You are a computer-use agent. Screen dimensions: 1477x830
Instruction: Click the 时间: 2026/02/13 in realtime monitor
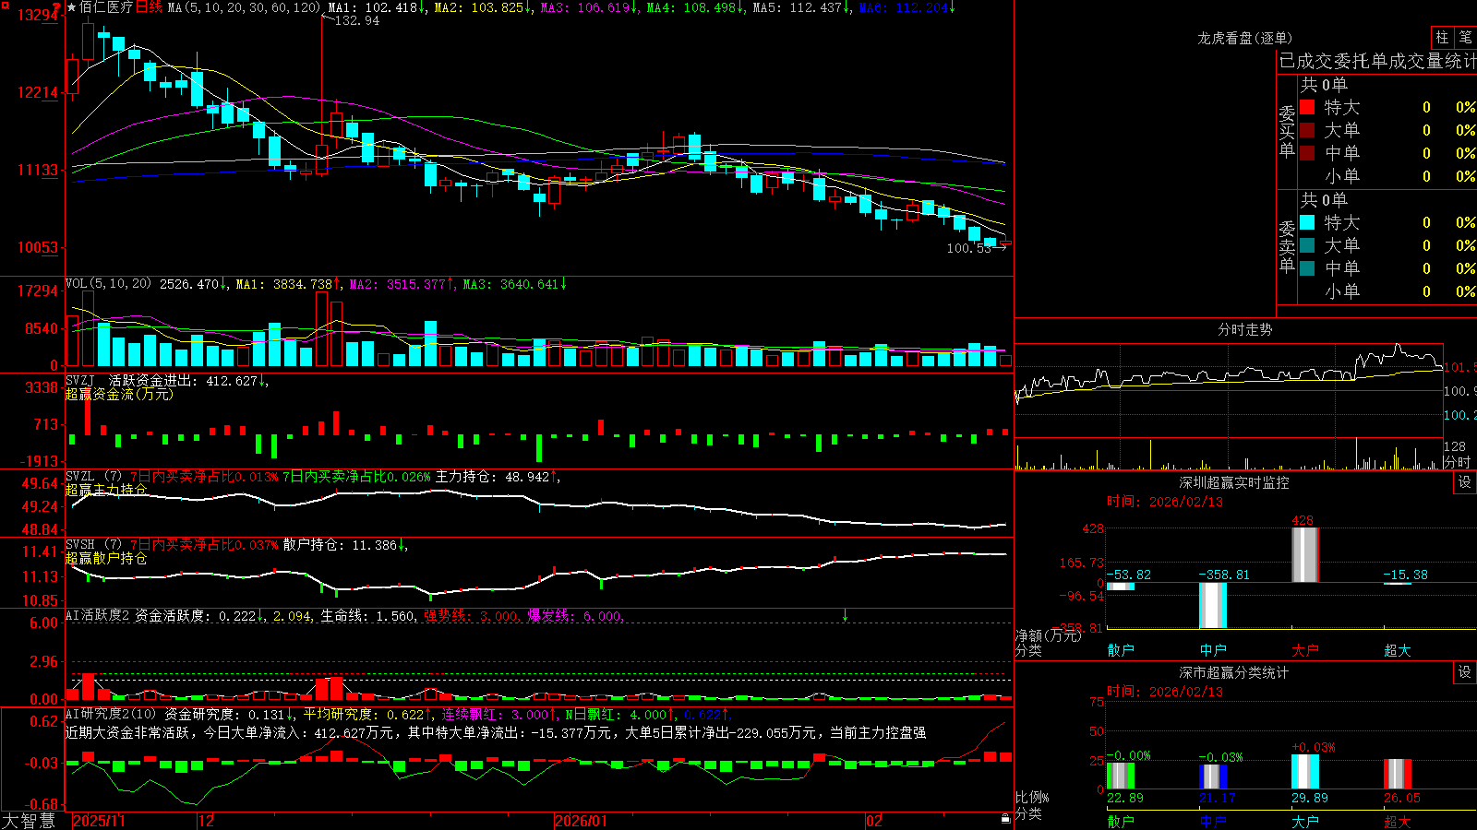[x=1165, y=502]
